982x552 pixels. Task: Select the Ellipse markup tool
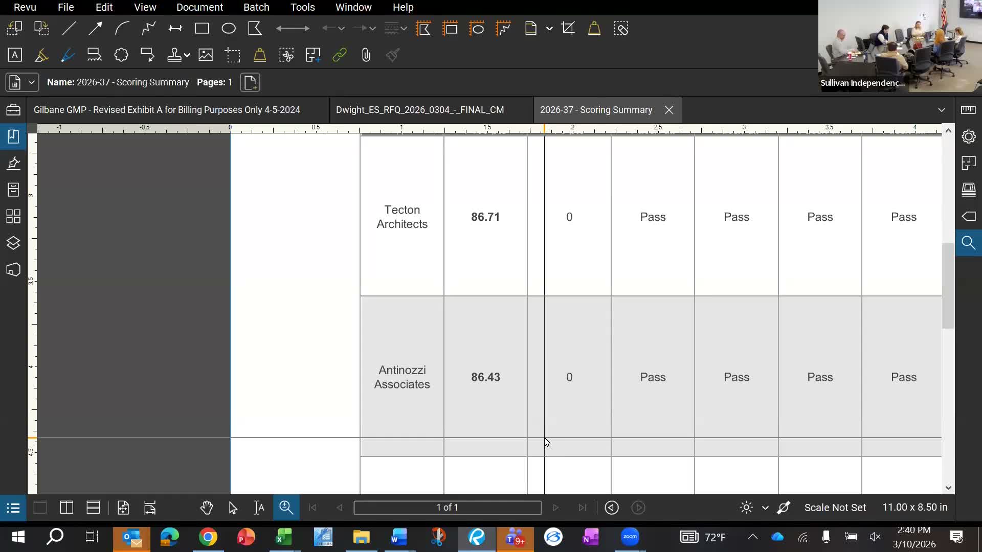point(229,29)
